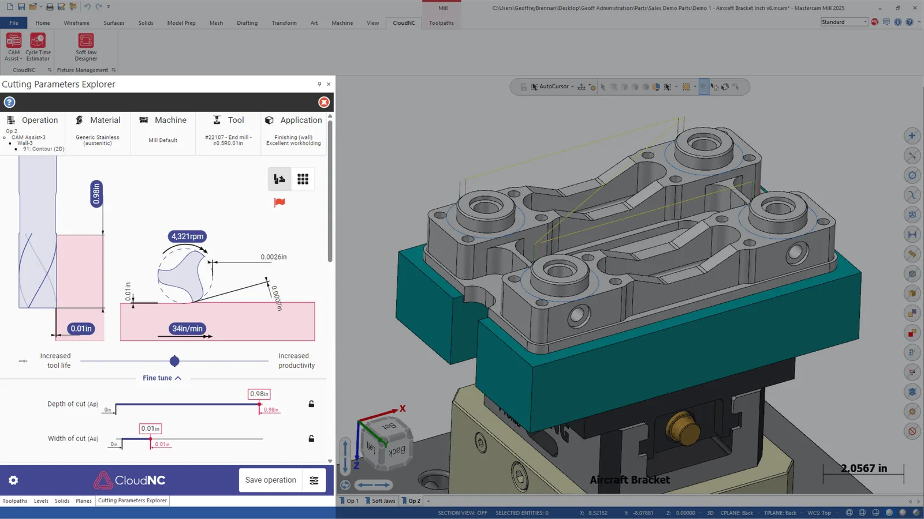Open the Fixture Management group launcher
Screen dimensions: 924x519
tap(114, 70)
